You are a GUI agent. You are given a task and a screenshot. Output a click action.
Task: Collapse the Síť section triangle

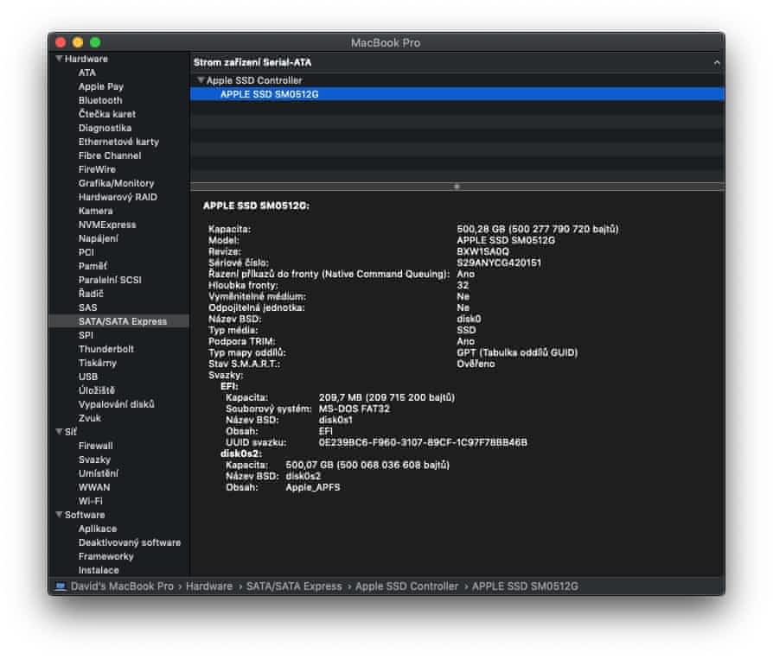pos(59,432)
